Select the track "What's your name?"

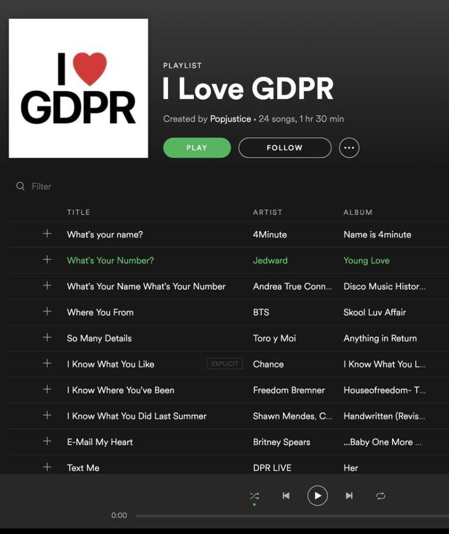[104, 235]
